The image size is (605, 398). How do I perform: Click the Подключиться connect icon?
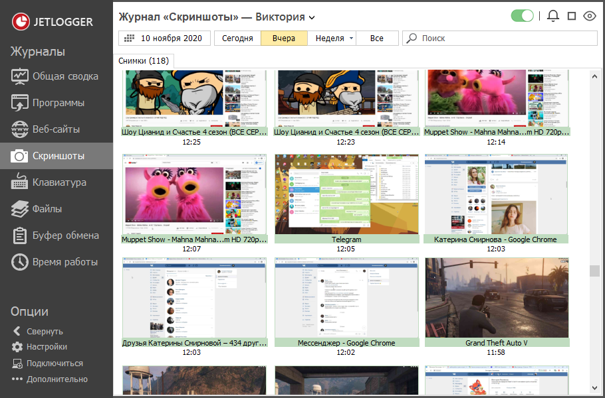point(17,364)
